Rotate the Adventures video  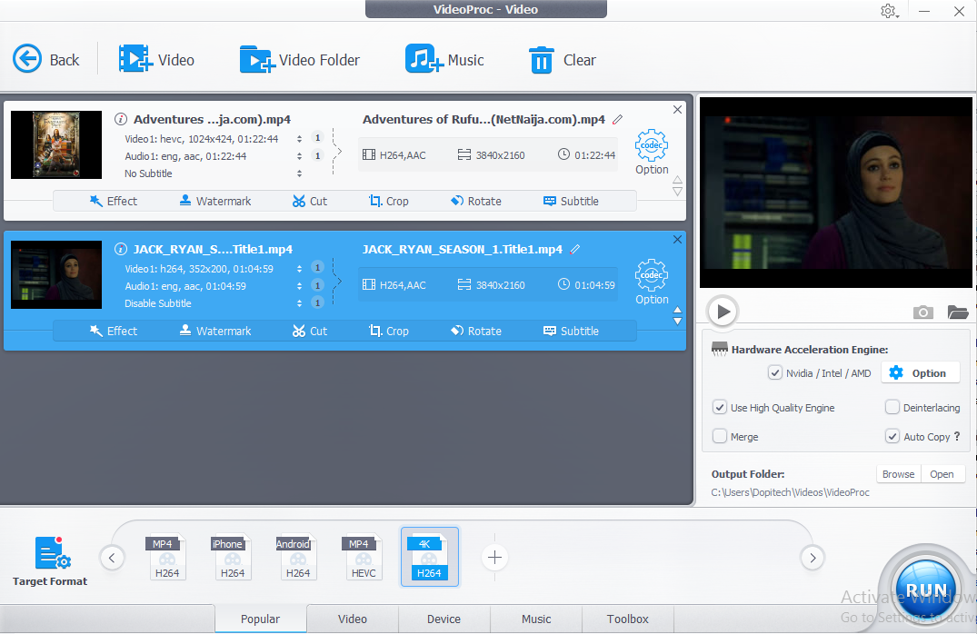pos(475,201)
